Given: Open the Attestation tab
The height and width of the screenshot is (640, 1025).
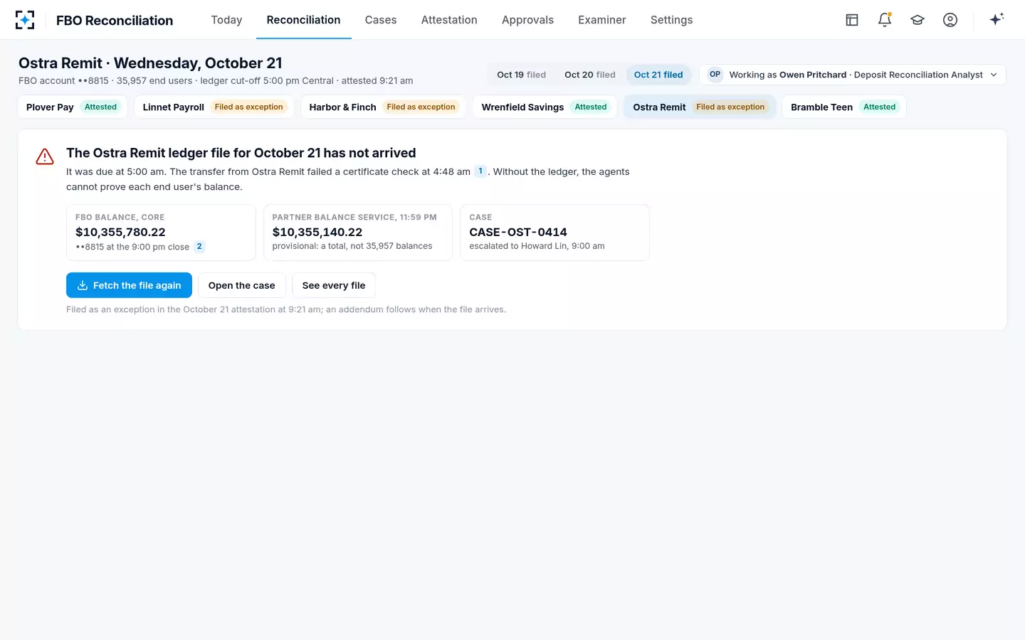Looking at the screenshot, I should tap(449, 20).
